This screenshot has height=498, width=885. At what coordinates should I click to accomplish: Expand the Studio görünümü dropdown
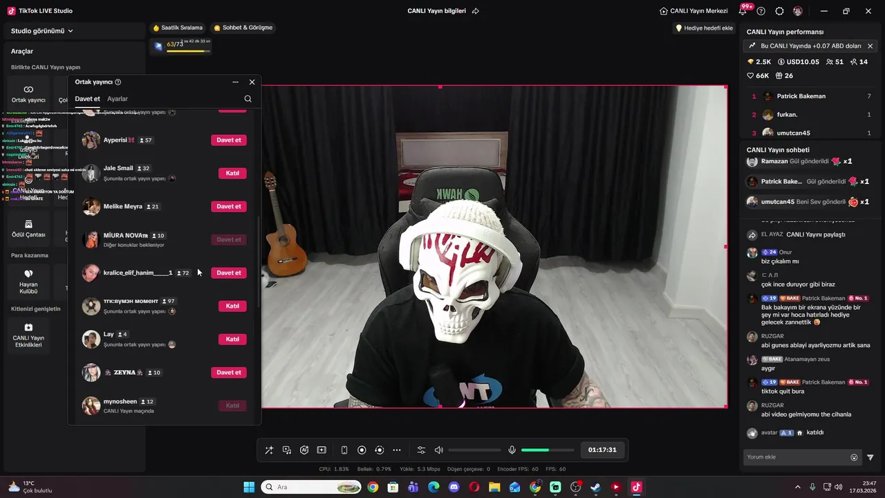(42, 31)
